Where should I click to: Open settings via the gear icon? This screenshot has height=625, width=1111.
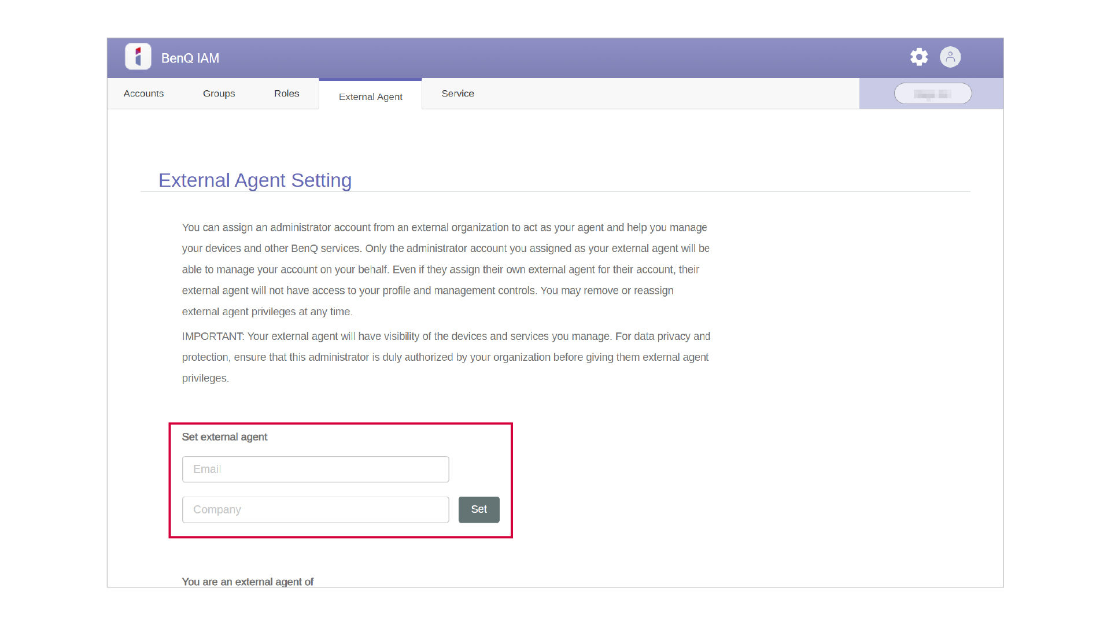pos(918,57)
